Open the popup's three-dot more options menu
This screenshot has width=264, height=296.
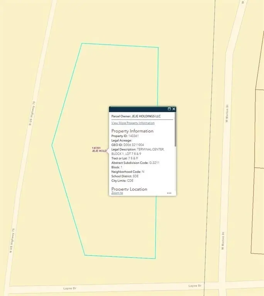pyautogui.click(x=169, y=193)
